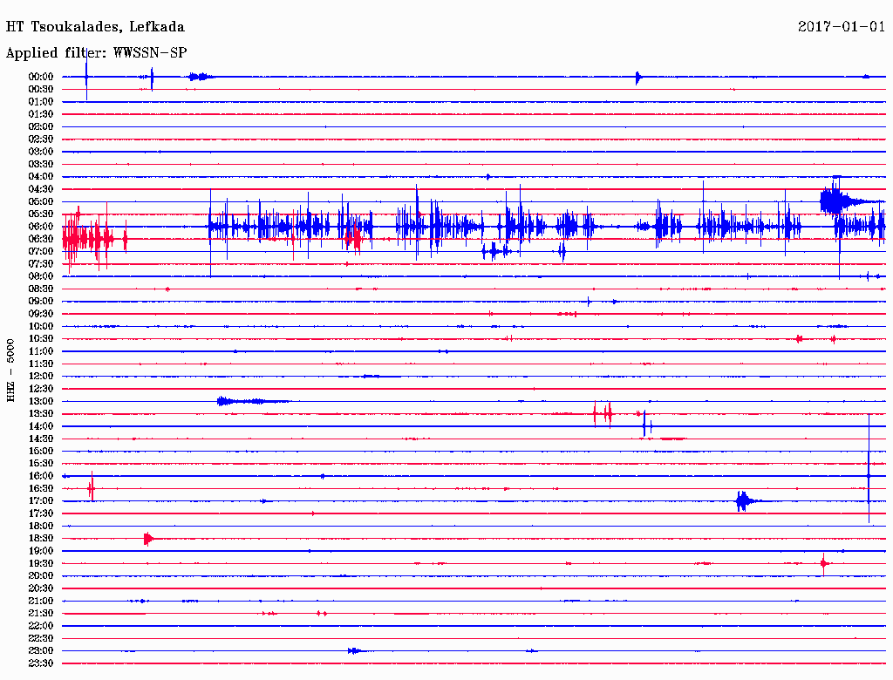
Task: Select the 12:00 time label
Action: [x=40, y=377]
